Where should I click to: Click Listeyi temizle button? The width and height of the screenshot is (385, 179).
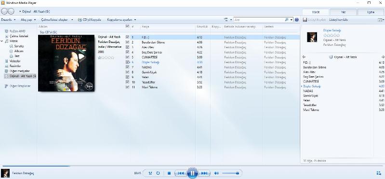coord(338,20)
